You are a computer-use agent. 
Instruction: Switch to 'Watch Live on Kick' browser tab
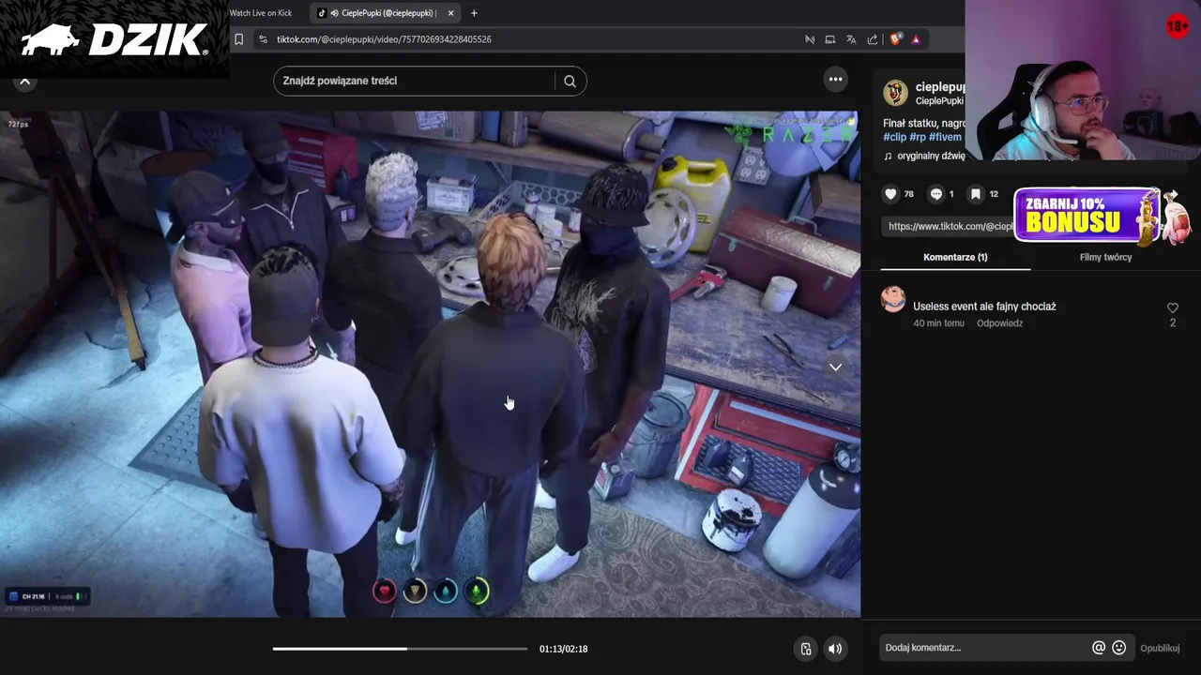tap(260, 13)
